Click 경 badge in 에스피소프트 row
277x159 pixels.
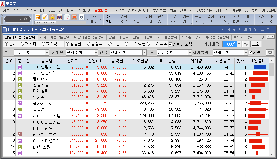pyautogui.click(x=19, y=134)
